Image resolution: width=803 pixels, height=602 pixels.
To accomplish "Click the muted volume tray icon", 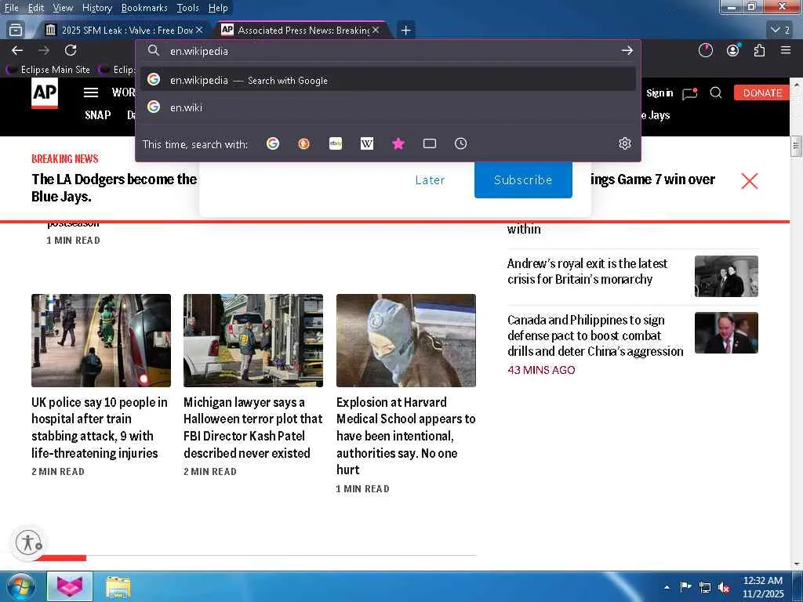I will [x=724, y=587].
